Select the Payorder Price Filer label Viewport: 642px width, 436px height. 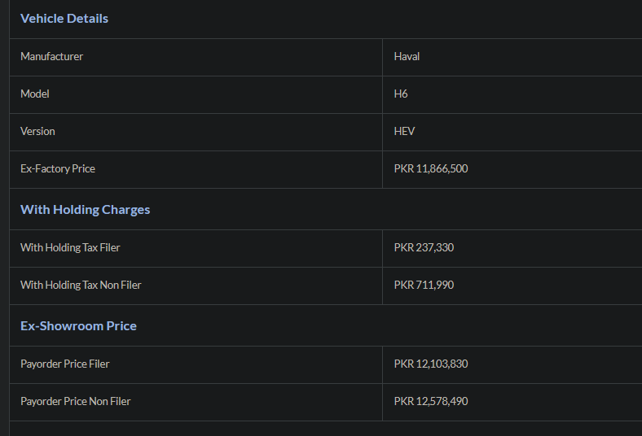point(64,364)
